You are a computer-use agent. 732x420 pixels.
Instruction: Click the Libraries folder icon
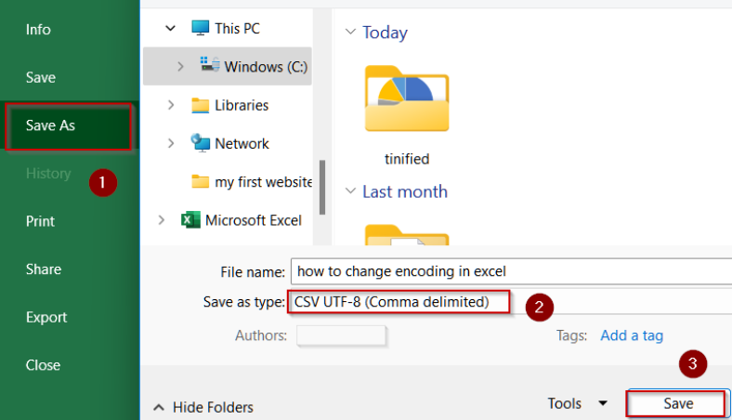coord(200,105)
